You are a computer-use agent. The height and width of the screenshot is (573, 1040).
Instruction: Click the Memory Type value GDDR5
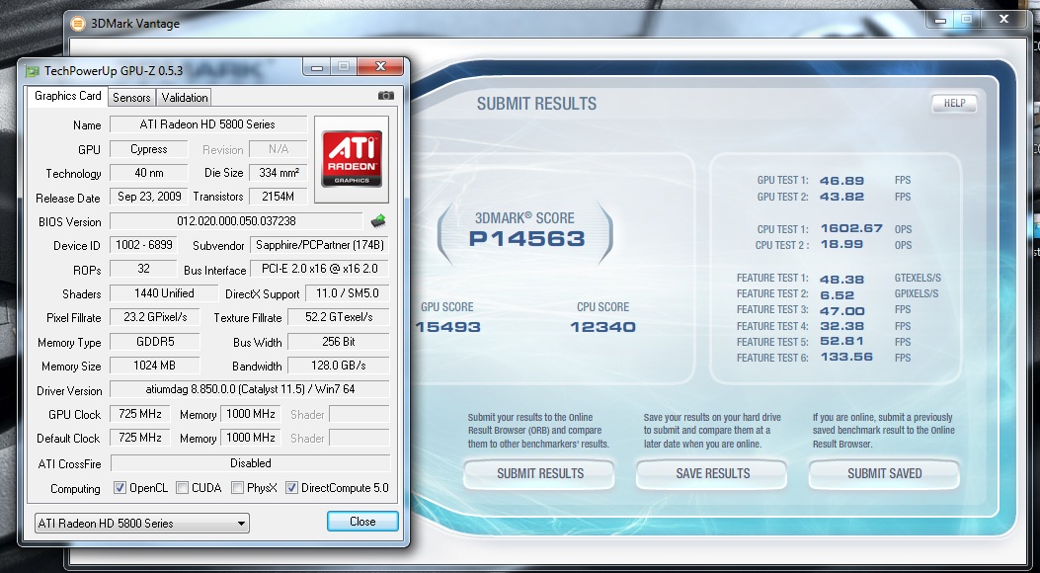click(154, 342)
